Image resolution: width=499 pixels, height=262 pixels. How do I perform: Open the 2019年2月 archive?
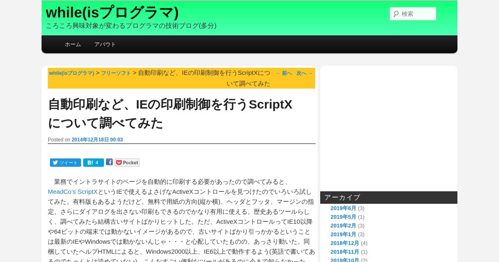coord(343,225)
